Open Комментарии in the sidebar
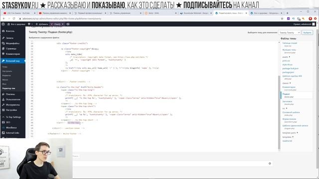The height and width of the screenshot is (179, 319). coord(12,54)
